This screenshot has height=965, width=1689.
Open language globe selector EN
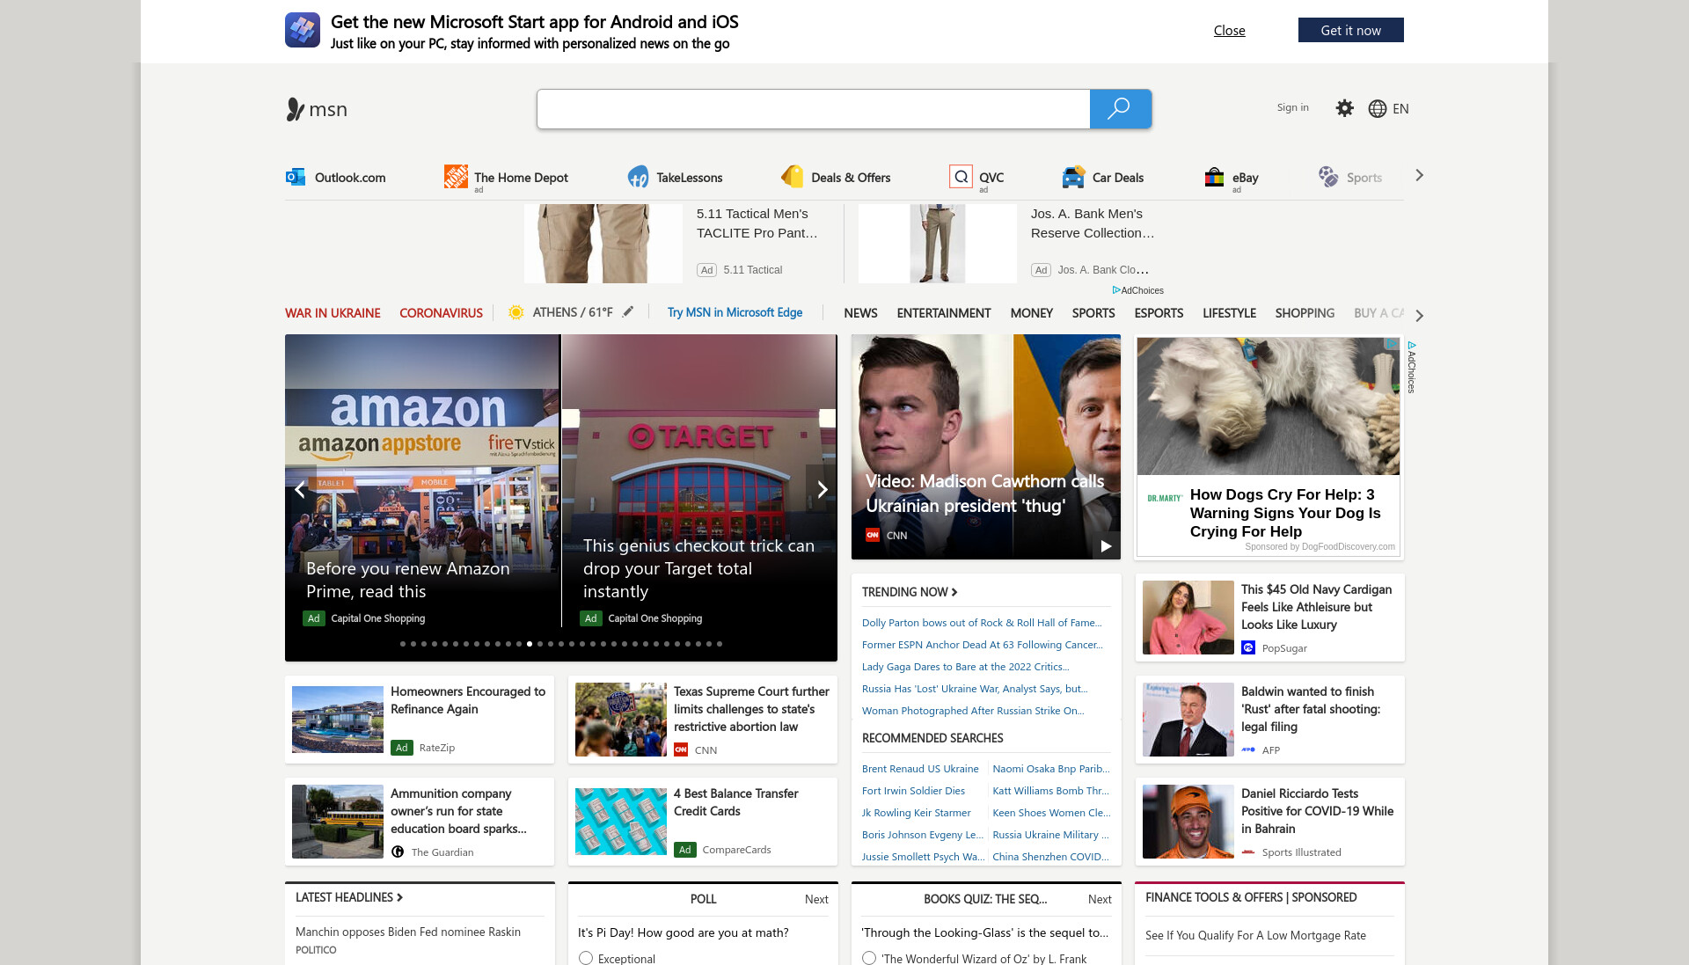tap(1388, 109)
